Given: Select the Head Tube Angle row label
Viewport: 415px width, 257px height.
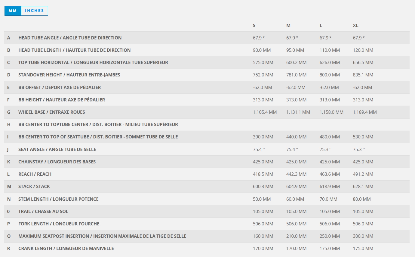Looking at the screenshot, I should pos(70,38).
